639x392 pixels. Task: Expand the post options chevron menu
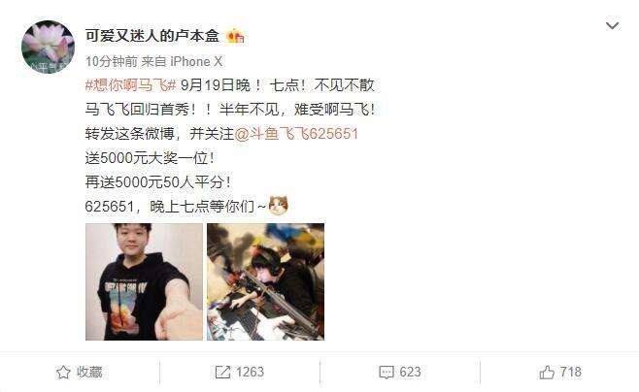click(613, 26)
